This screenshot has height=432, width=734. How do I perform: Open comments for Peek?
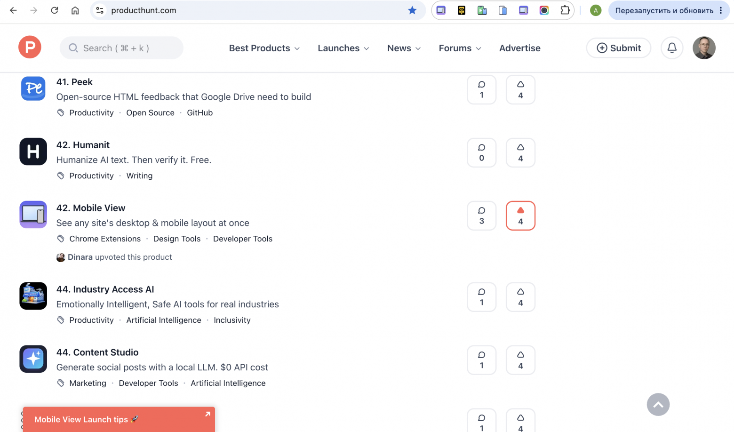(481, 89)
